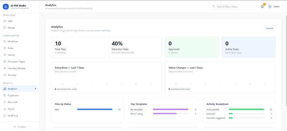Click the Collapse double-chevron icon
287x131 pixels.
(15, 127)
